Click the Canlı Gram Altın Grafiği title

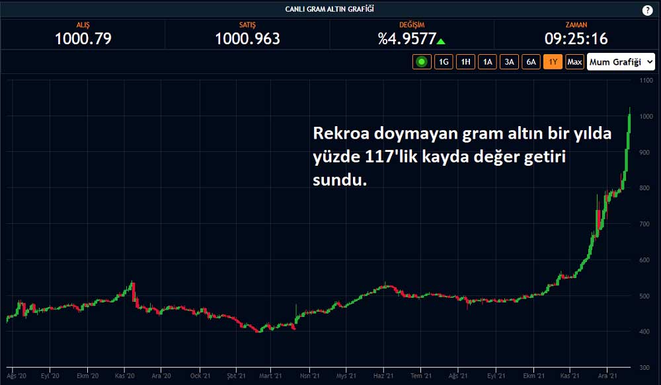[330, 9]
